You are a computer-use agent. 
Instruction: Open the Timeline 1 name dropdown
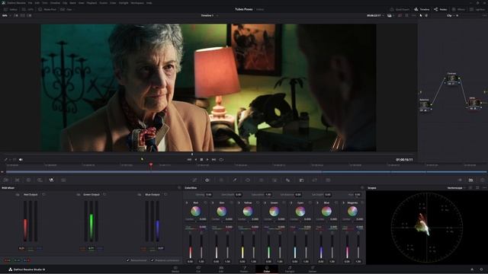tap(209, 15)
